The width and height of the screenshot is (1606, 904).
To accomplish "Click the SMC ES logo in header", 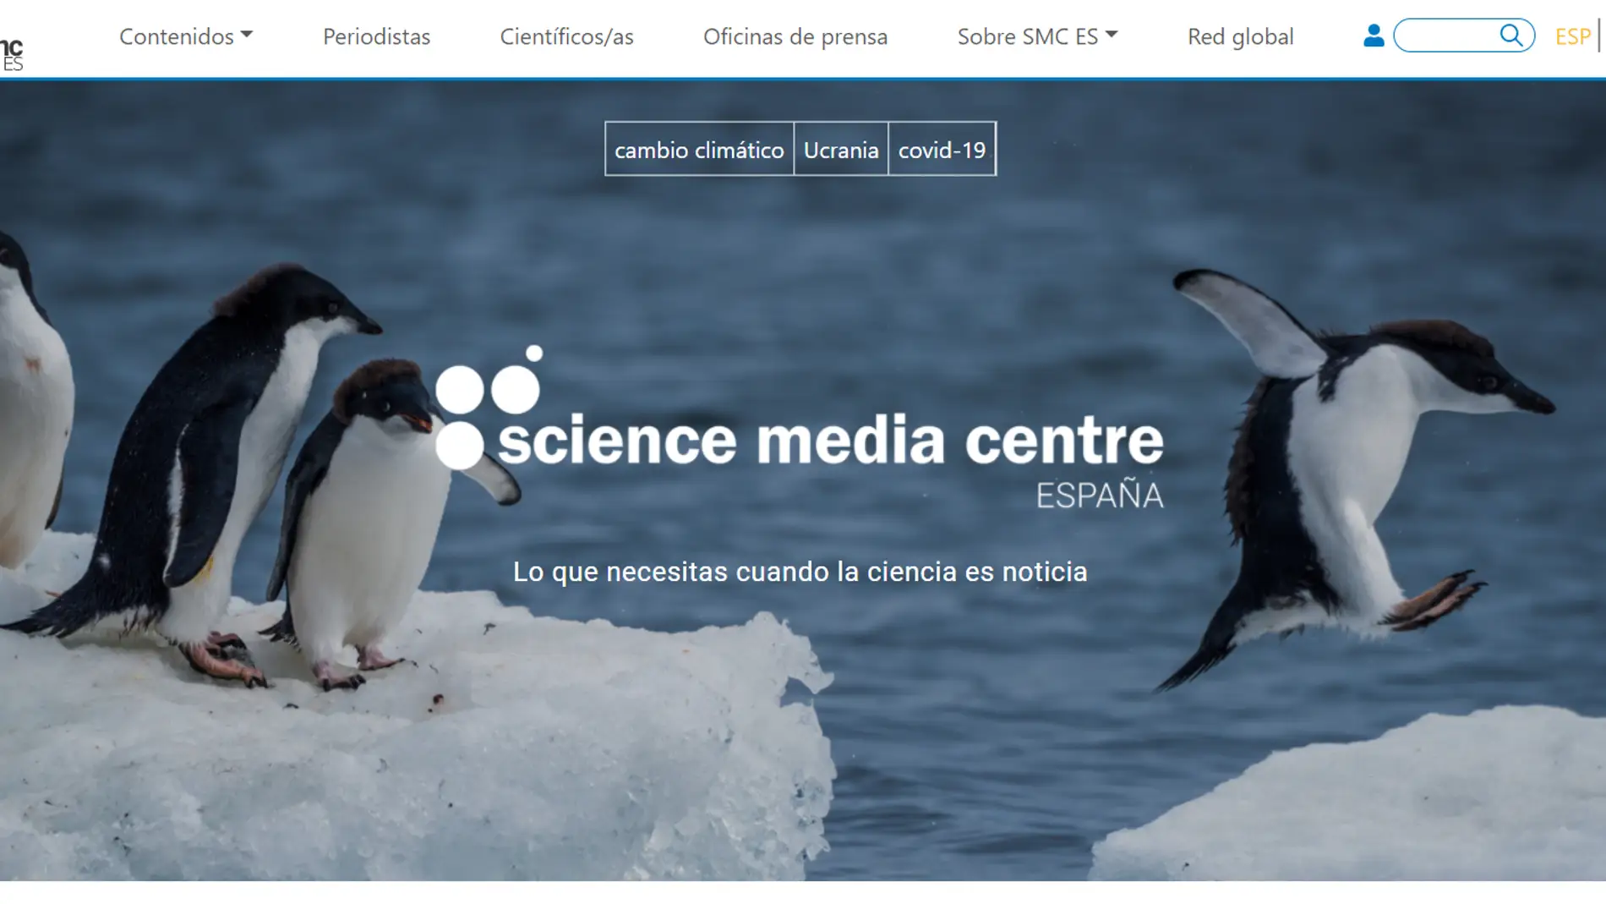I will (12, 53).
